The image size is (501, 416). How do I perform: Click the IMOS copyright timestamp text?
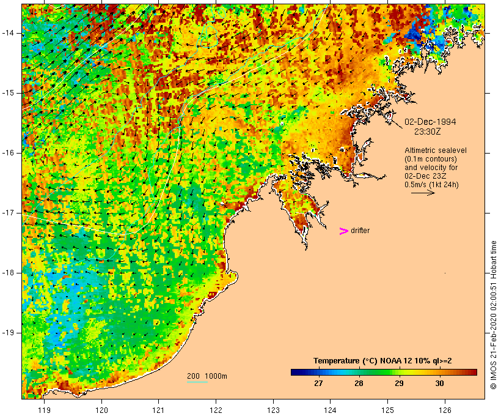[x=493, y=315]
